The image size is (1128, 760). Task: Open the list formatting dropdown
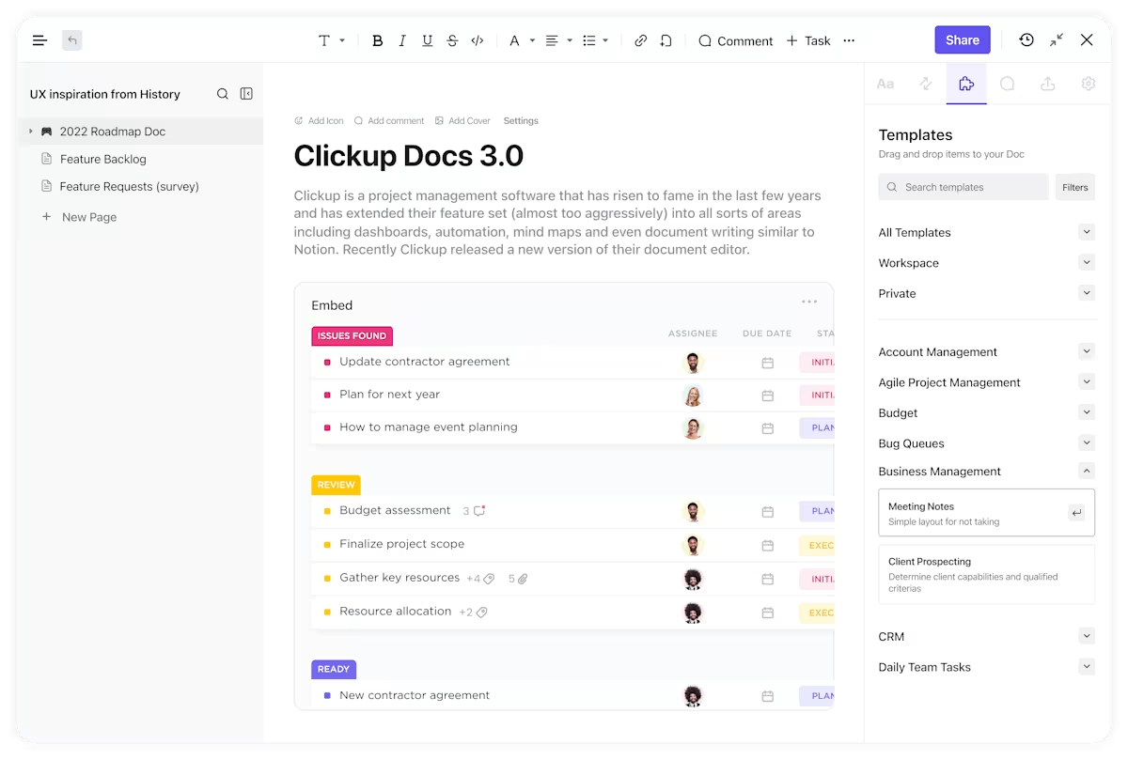(x=594, y=40)
